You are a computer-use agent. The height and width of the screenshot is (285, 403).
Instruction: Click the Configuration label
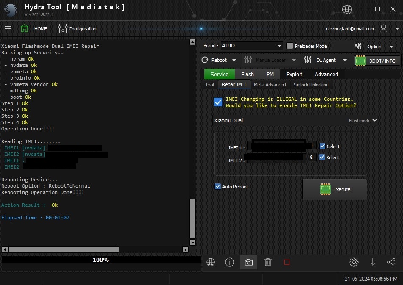pyautogui.click(x=83, y=29)
